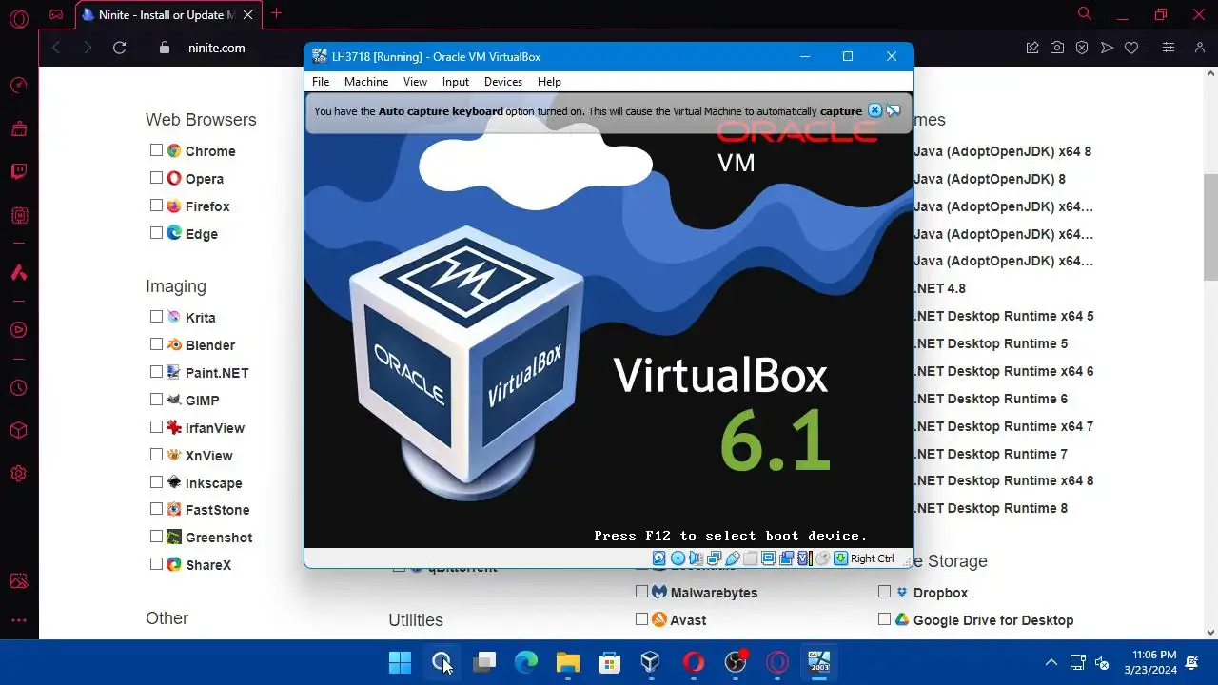This screenshot has width=1218, height=685.
Task: Open the Twitch icon in Opera GX sidebar
Action: [x=19, y=172]
